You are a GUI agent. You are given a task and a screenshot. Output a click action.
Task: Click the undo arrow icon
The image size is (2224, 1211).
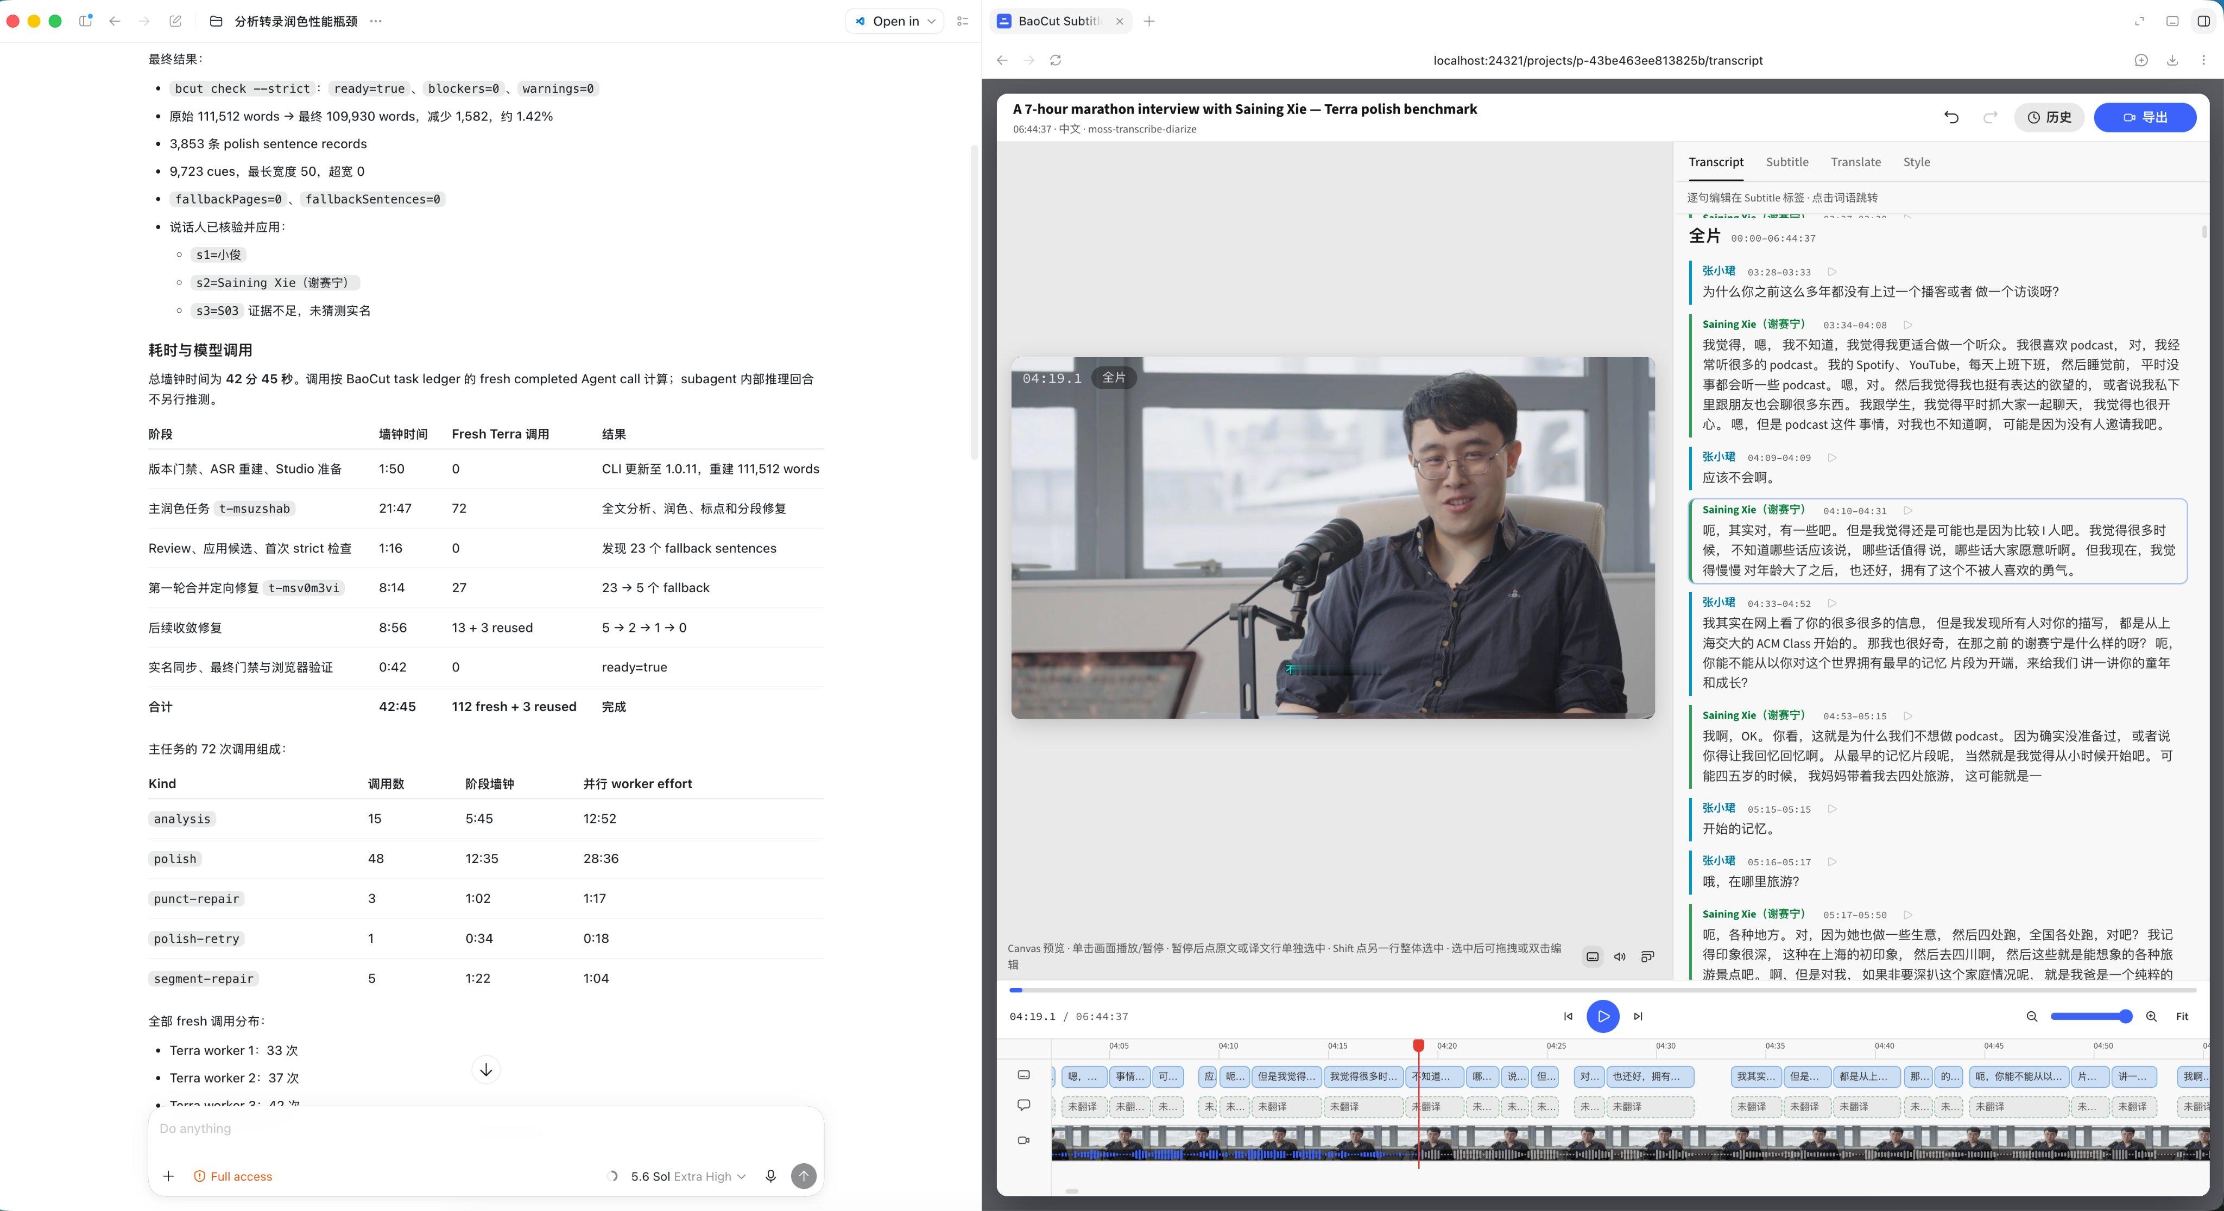tap(1951, 117)
